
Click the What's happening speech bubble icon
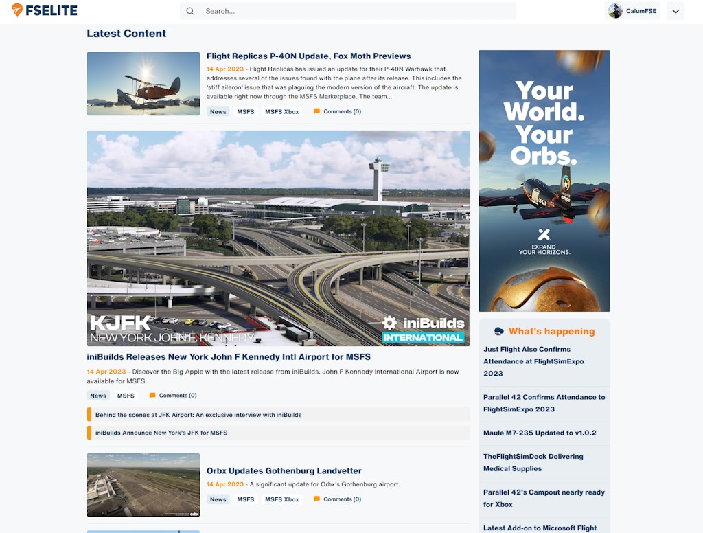point(498,332)
